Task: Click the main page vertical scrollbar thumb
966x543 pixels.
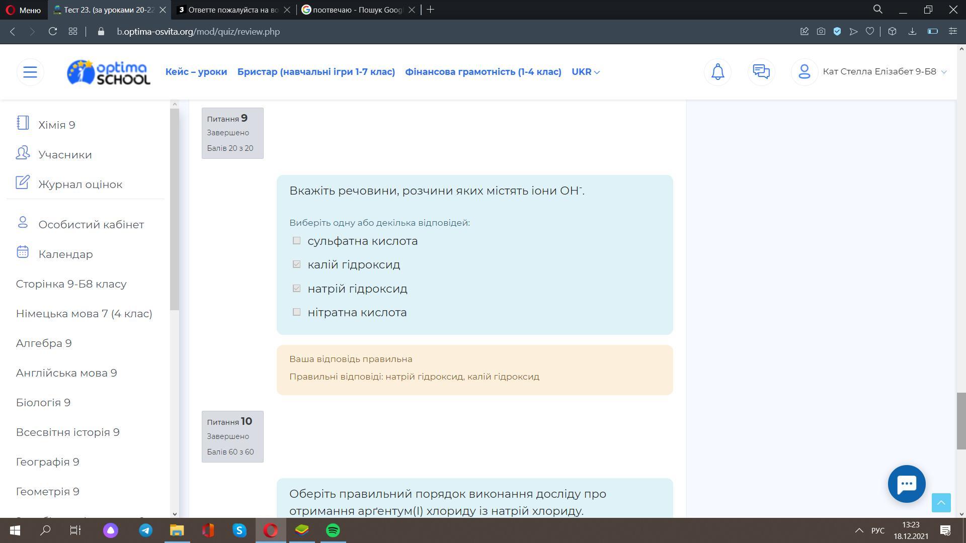Action: (961, 421)
